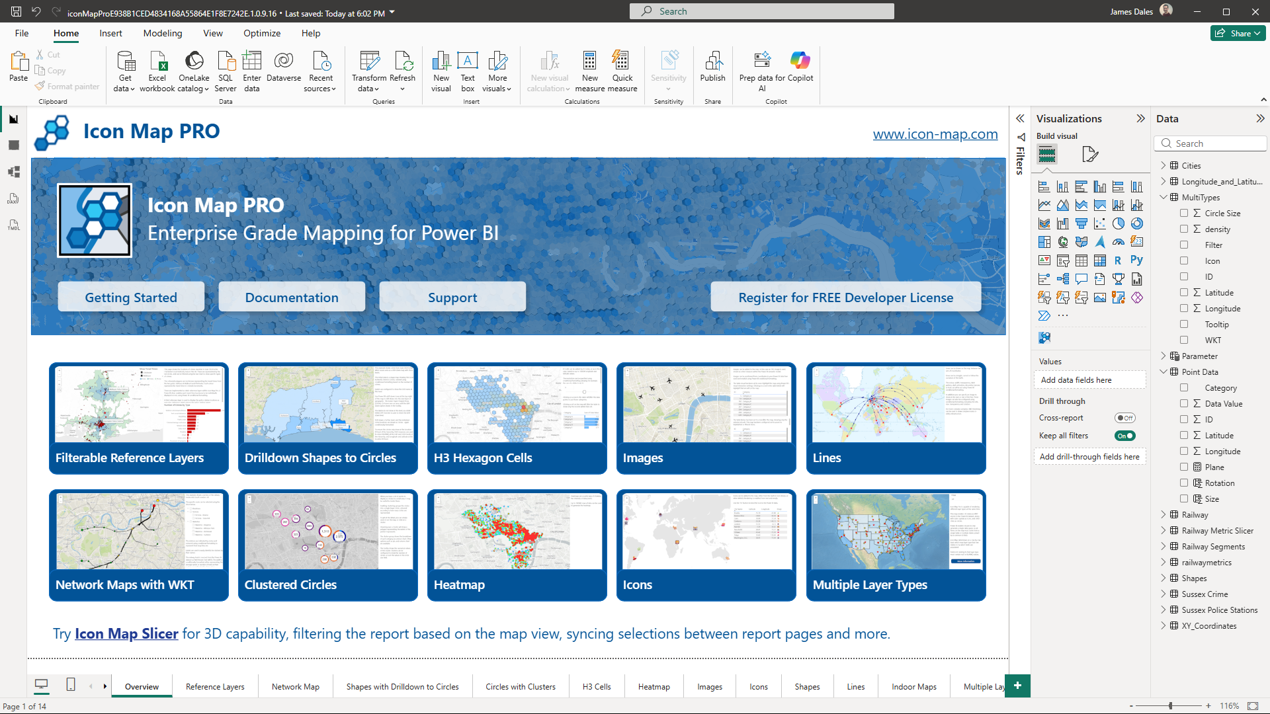
Task: Click Register for FREE Developer License
Action: coord(845,297)
